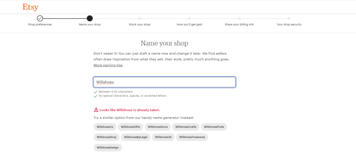Choose the WillshoesCo name suggestion
Screen dimensions: 356x160
pyautogui.click(x=105, y=127)
